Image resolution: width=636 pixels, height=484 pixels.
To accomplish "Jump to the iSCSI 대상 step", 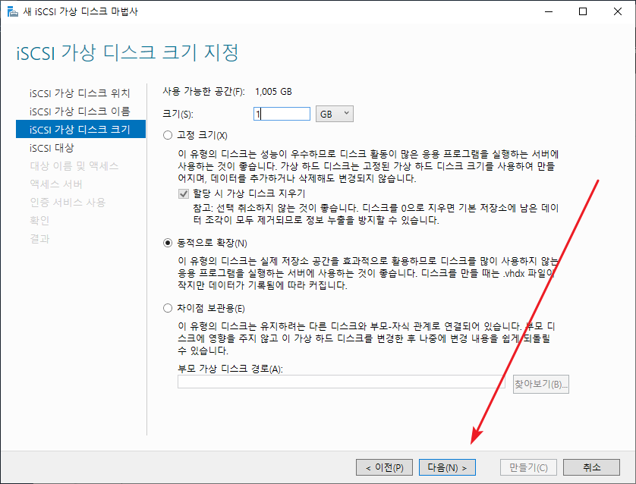I will coord(52,148).
